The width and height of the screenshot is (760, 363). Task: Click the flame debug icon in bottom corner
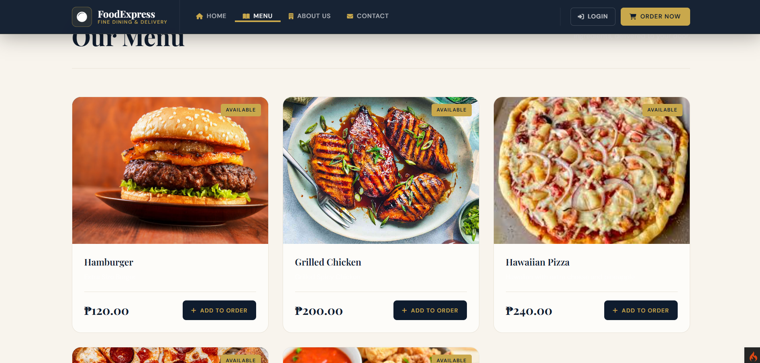pyautogui.click(x=753, y=356)
